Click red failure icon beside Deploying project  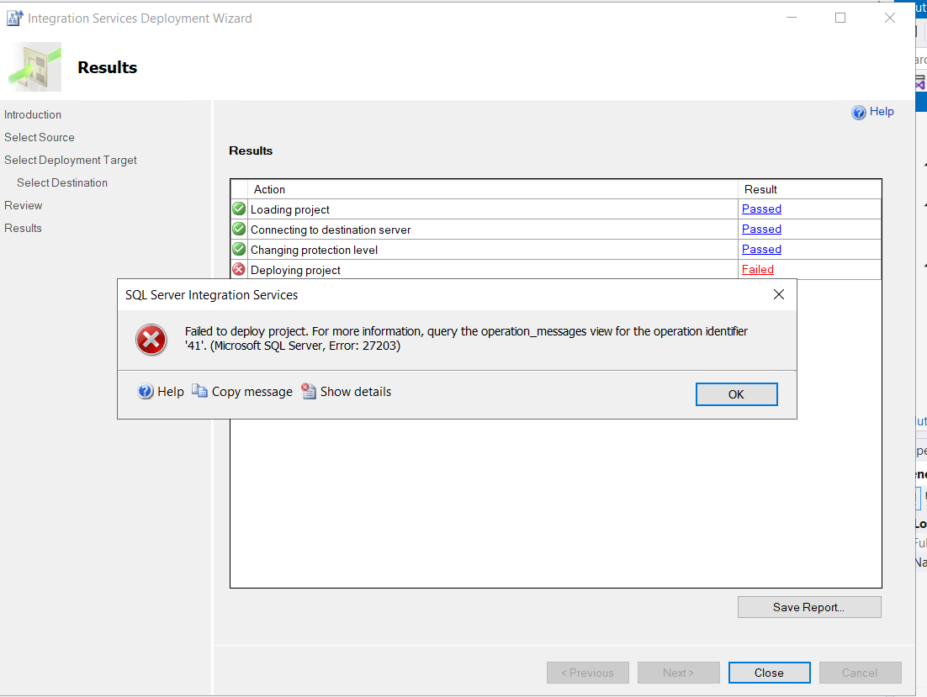tap(238, 269)
